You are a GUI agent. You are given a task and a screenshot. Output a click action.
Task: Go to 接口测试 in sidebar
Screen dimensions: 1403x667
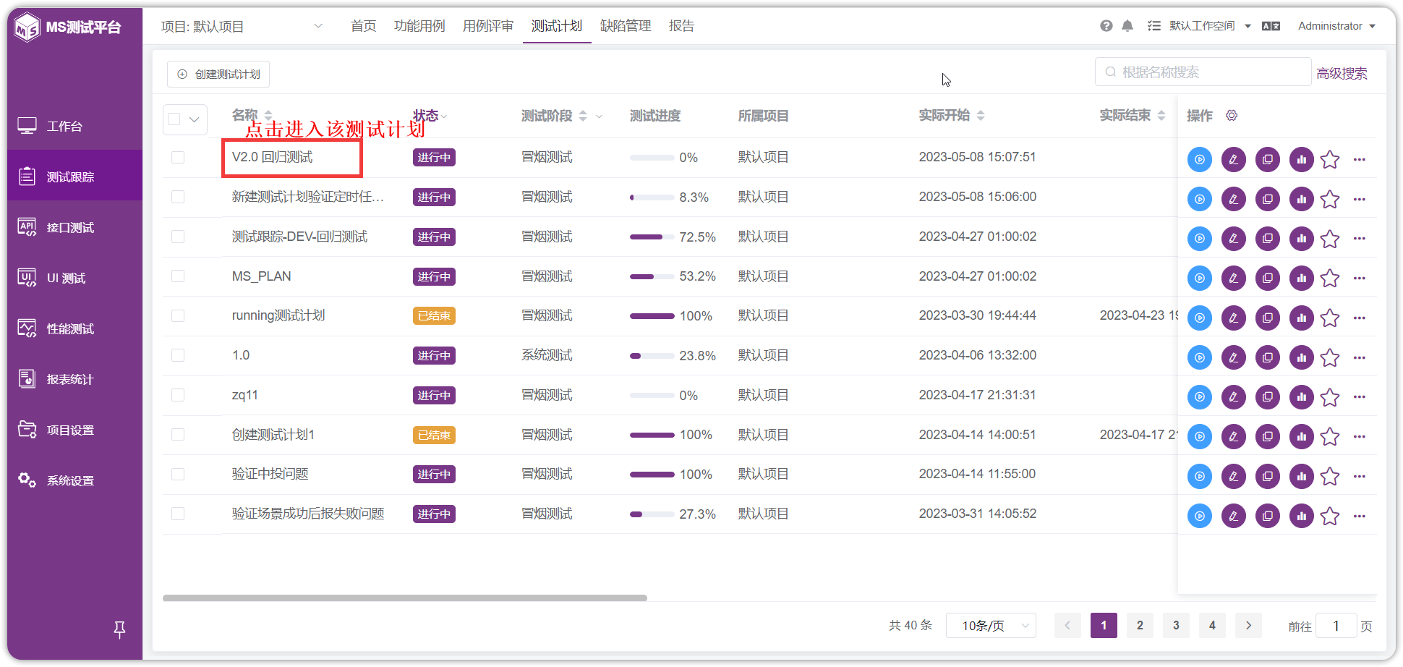coord(75,228)
